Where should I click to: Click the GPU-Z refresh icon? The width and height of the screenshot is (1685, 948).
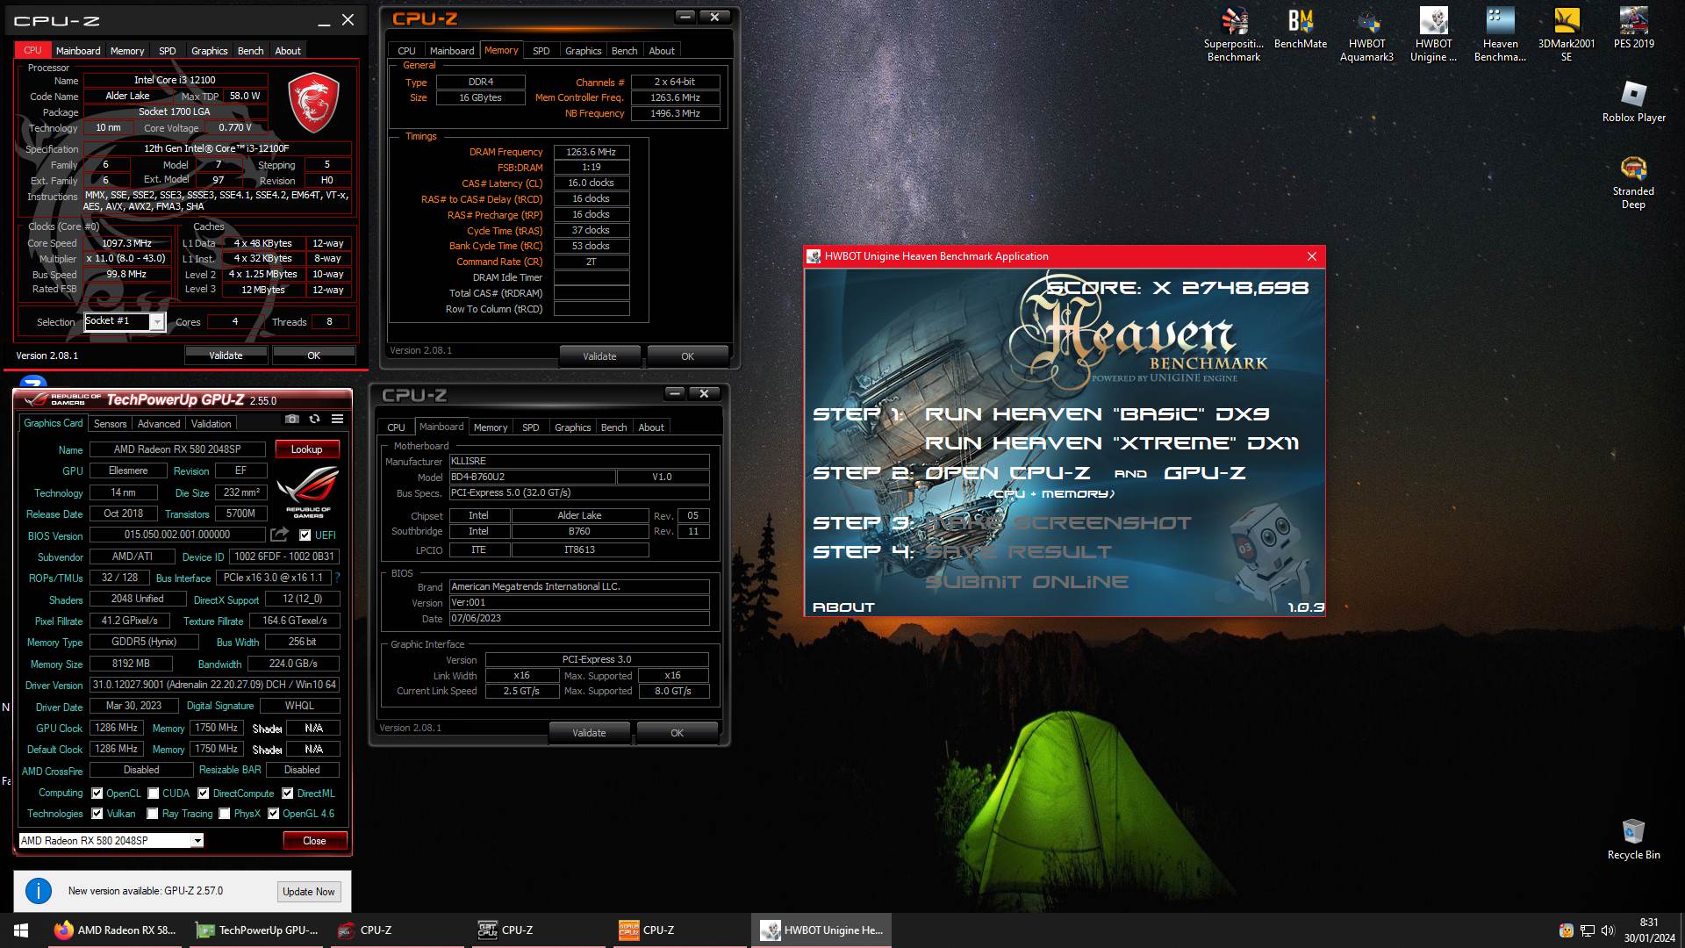[315, 420]
